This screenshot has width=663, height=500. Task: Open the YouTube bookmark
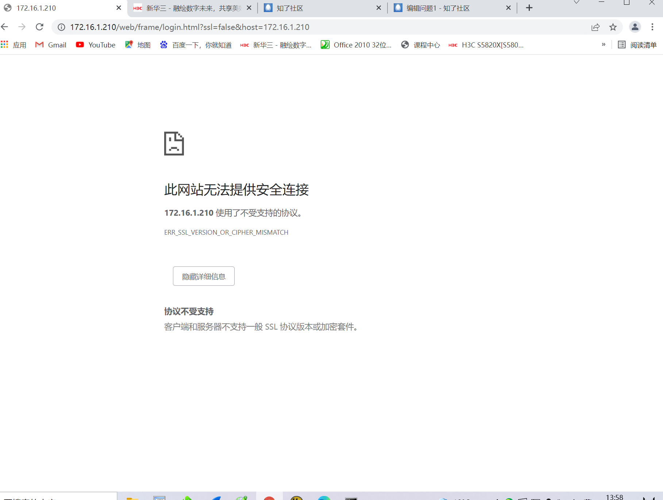(96, 45)
